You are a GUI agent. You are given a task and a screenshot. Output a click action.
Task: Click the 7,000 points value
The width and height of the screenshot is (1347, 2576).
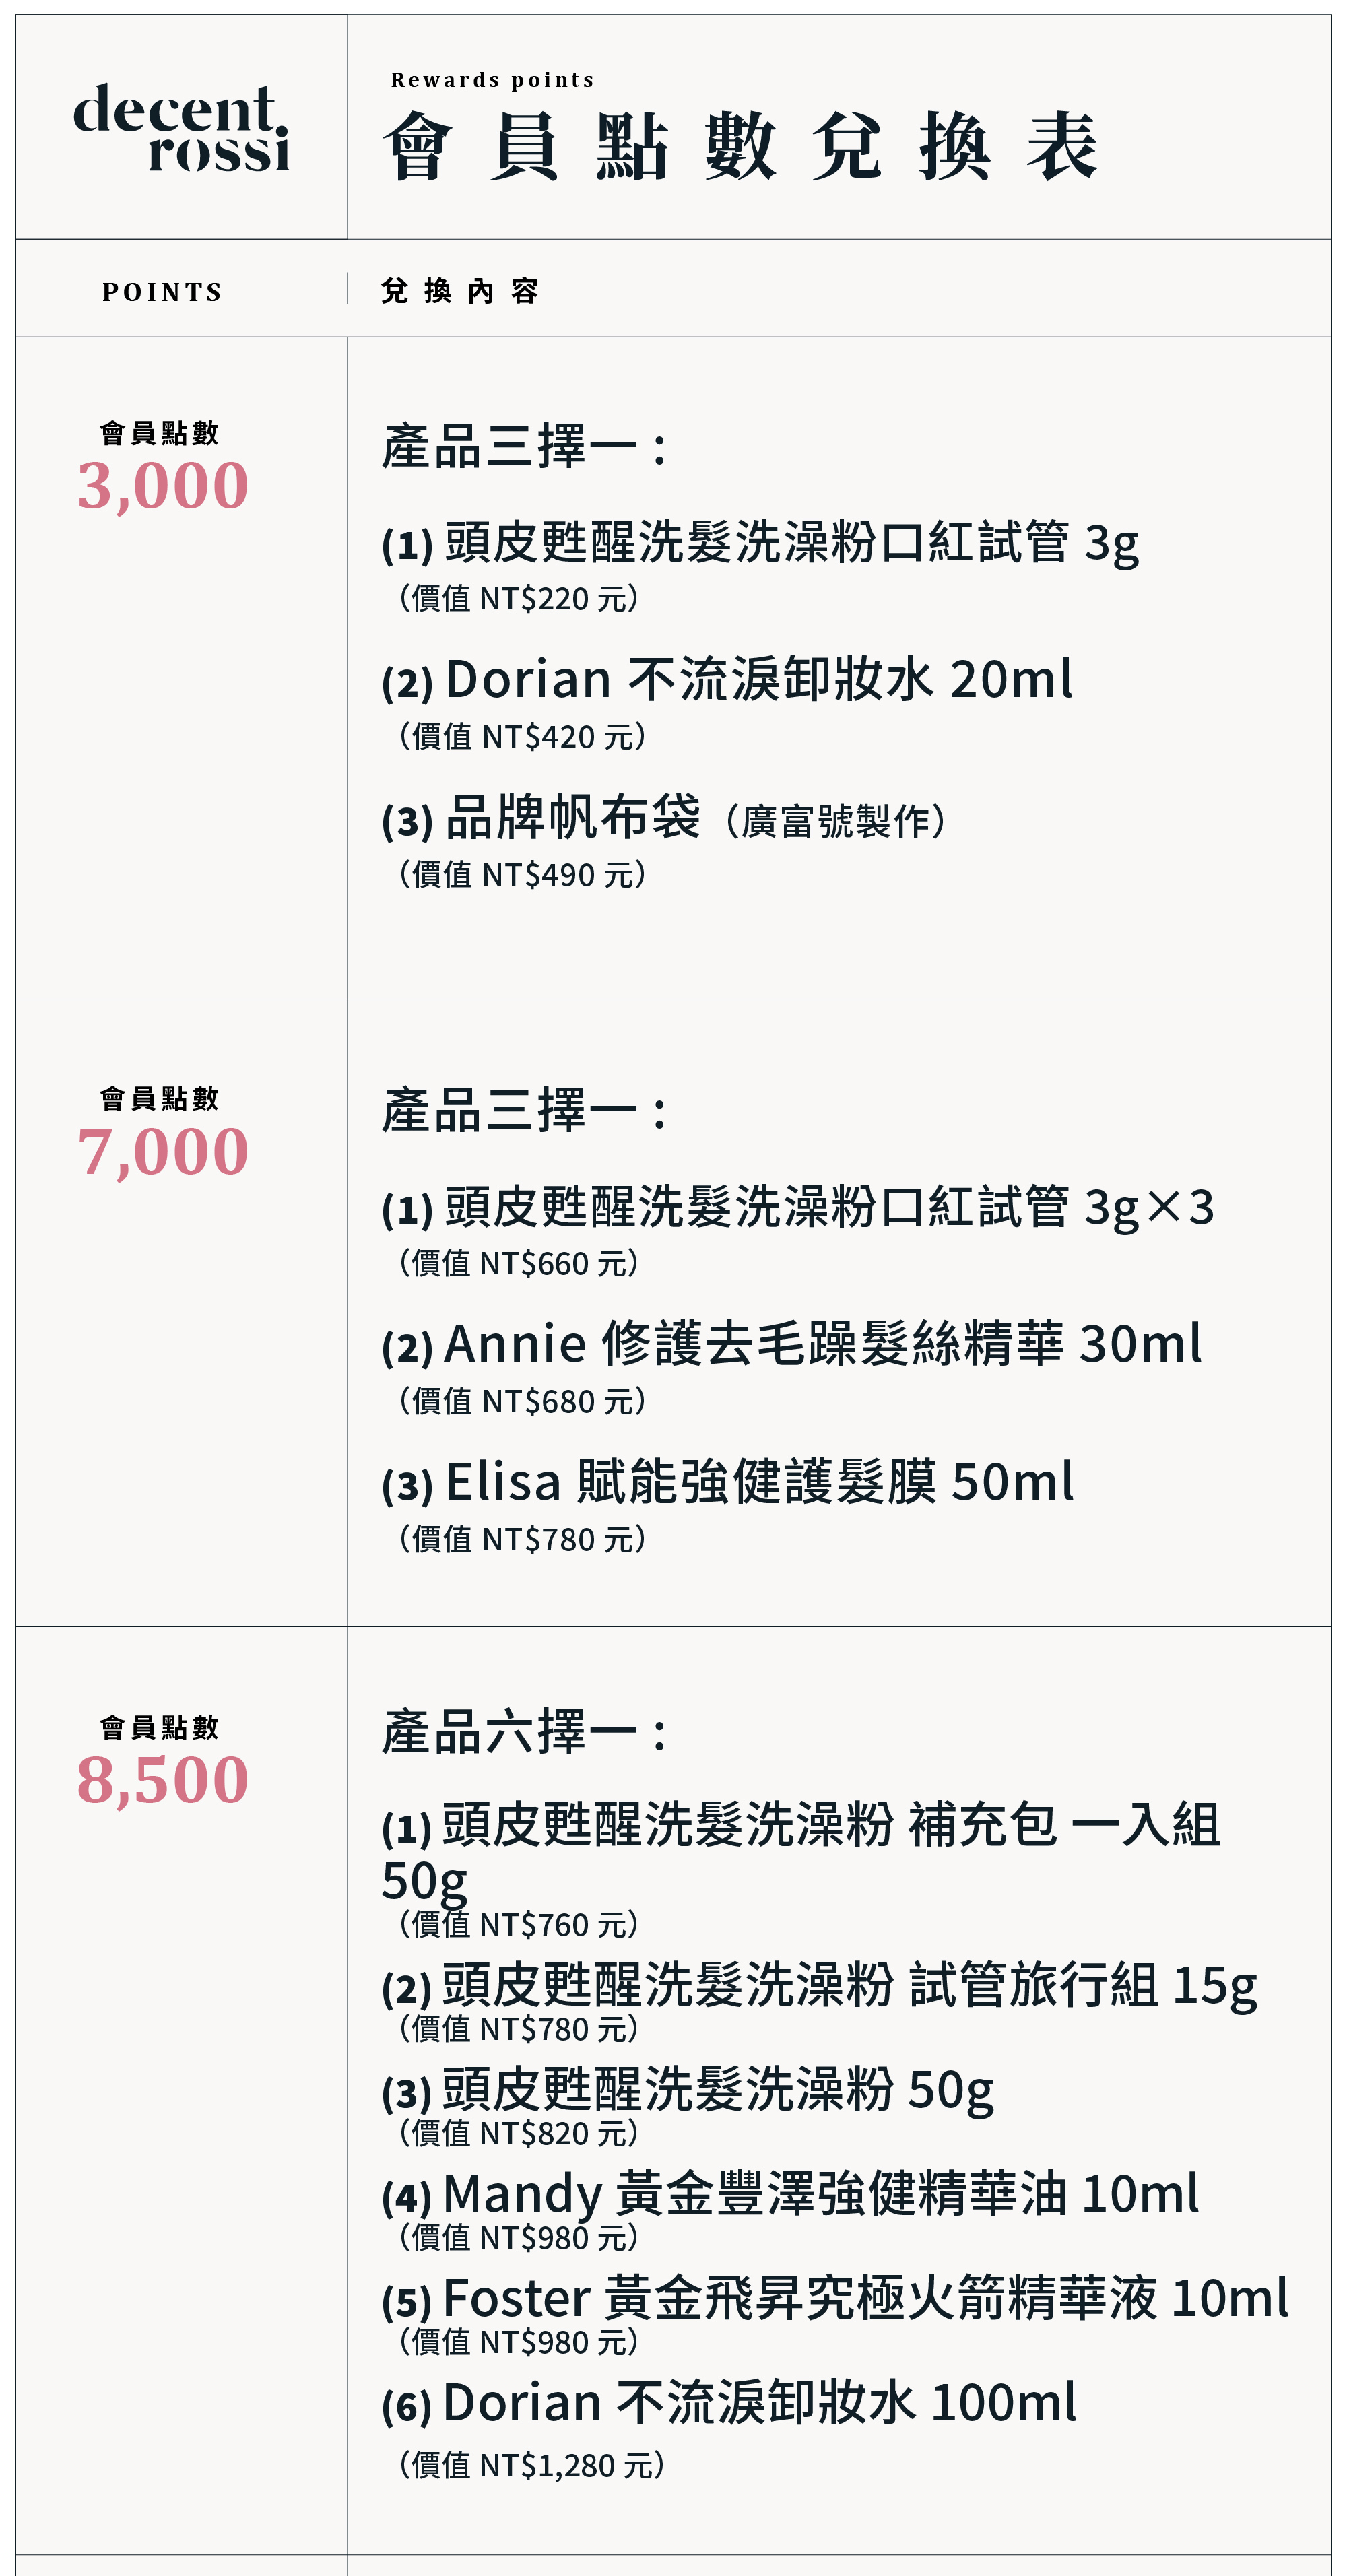163,1150
